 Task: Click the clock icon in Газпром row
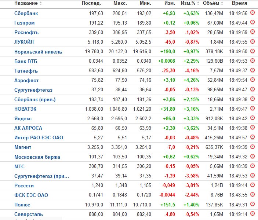(252, 22)
